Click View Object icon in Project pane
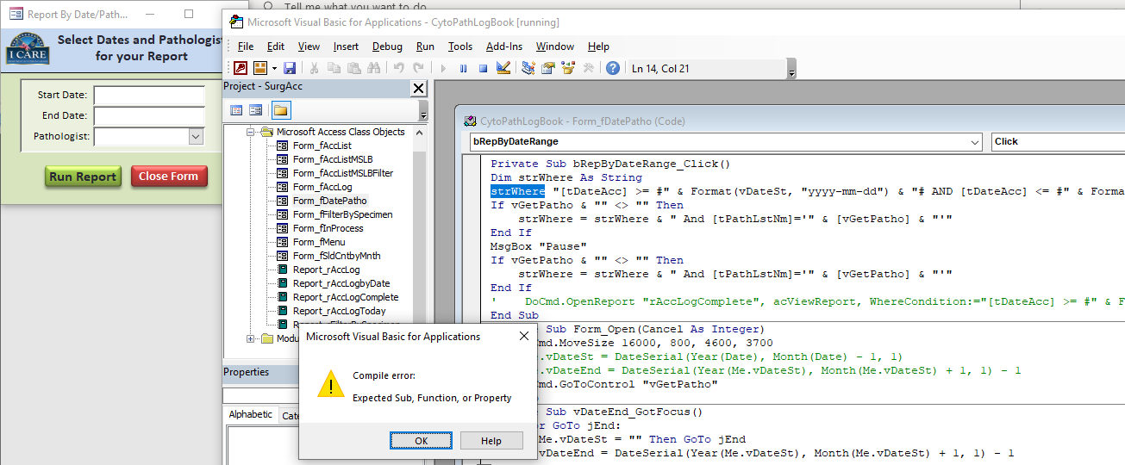 point(255,110)
